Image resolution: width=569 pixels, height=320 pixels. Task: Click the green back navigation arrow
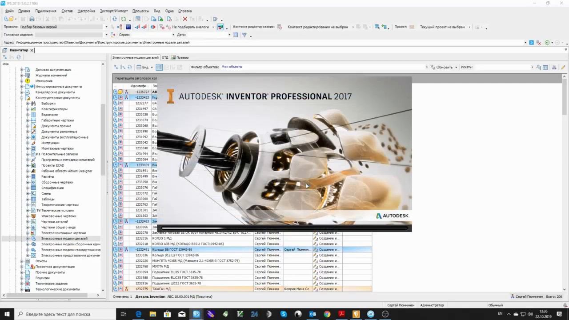[x=547, y=42]
